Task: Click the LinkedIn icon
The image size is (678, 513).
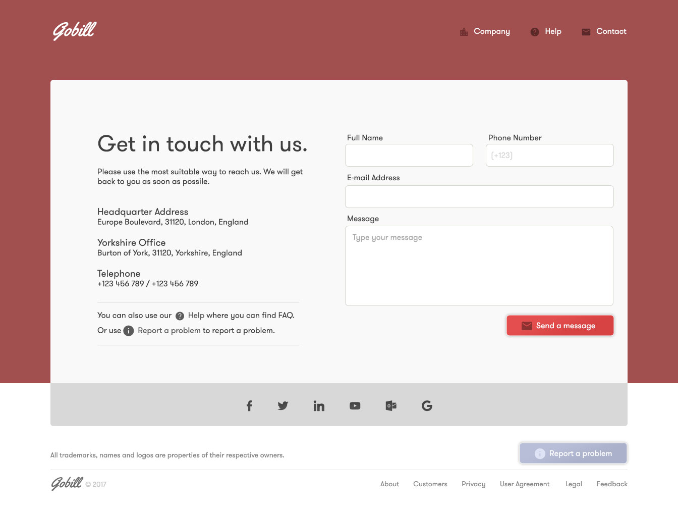Action: 319,405
